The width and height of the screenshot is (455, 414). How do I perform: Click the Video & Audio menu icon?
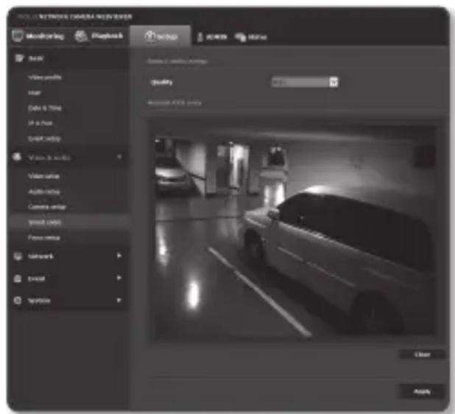tap(17, 157)
